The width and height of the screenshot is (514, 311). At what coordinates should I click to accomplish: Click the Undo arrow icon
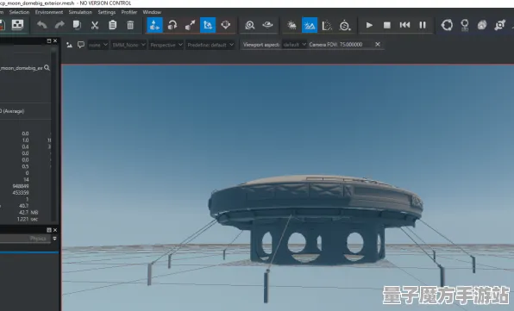tap(41, 25)
